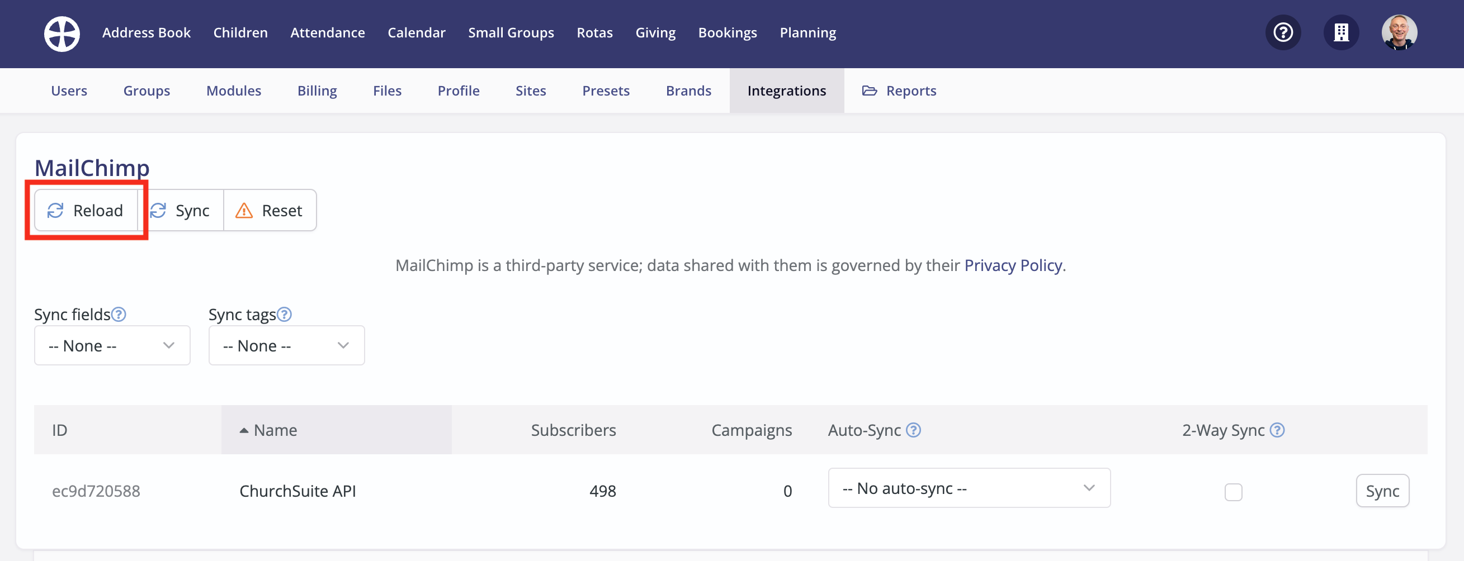Click the Sync fields help icon

pos(118,314)
